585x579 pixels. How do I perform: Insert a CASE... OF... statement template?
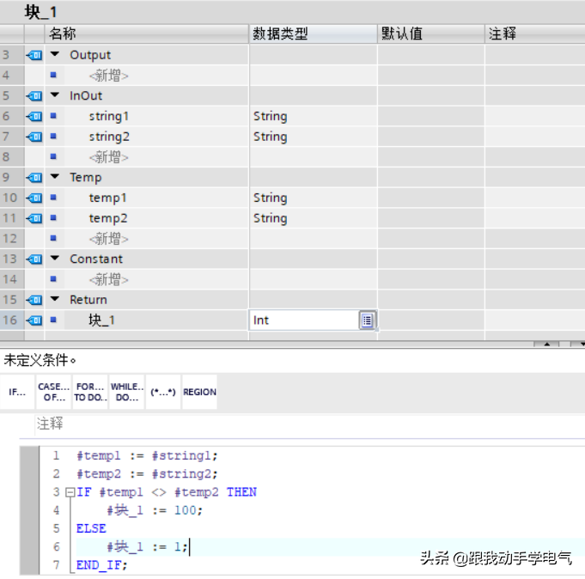coord(52,392)
